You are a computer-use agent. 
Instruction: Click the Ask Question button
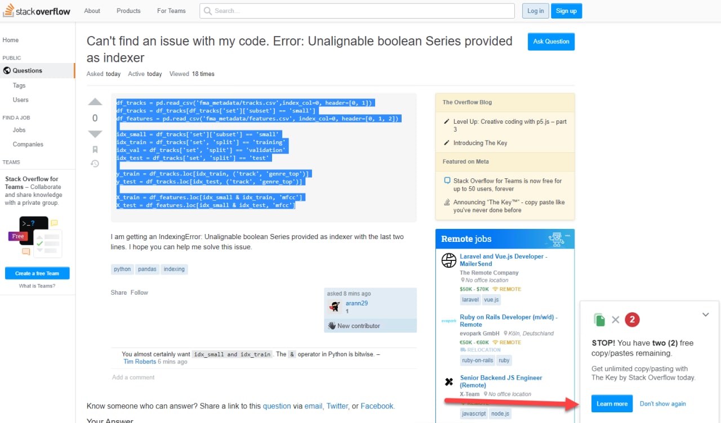551,42
